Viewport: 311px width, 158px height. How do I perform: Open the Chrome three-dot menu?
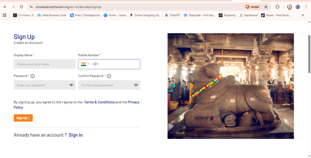pyautogui.click(x=306, y=7)
